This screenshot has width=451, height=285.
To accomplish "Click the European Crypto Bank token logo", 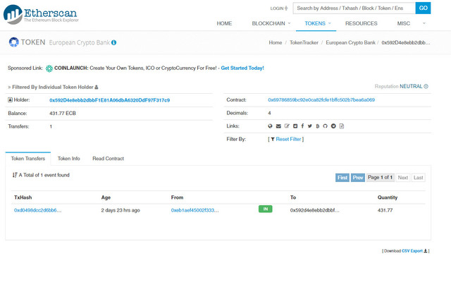I will (x=13, y=42).
